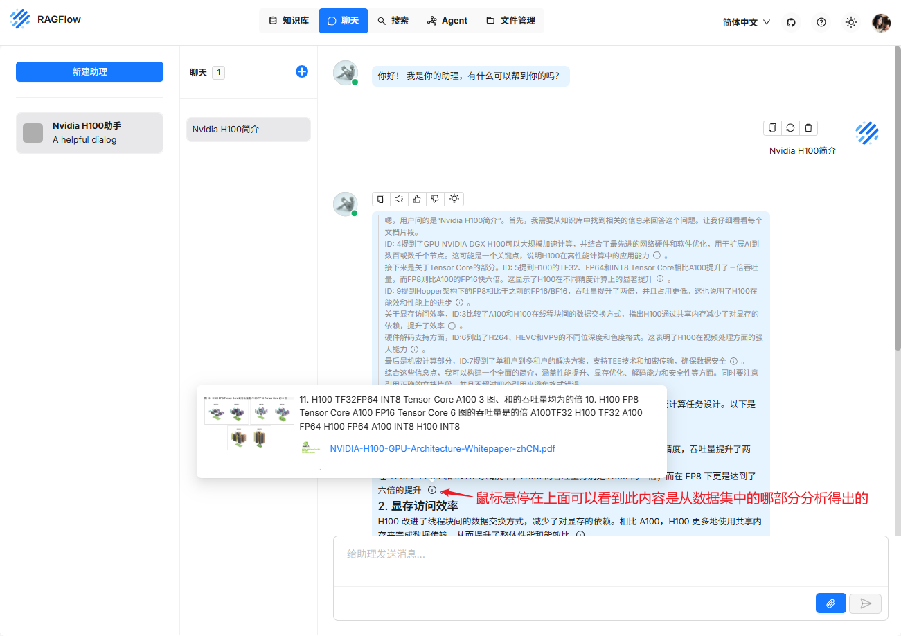Viewport: 901px width, 636px height.
Task: Open the help question-mark icon
Action: pos(821,22)
